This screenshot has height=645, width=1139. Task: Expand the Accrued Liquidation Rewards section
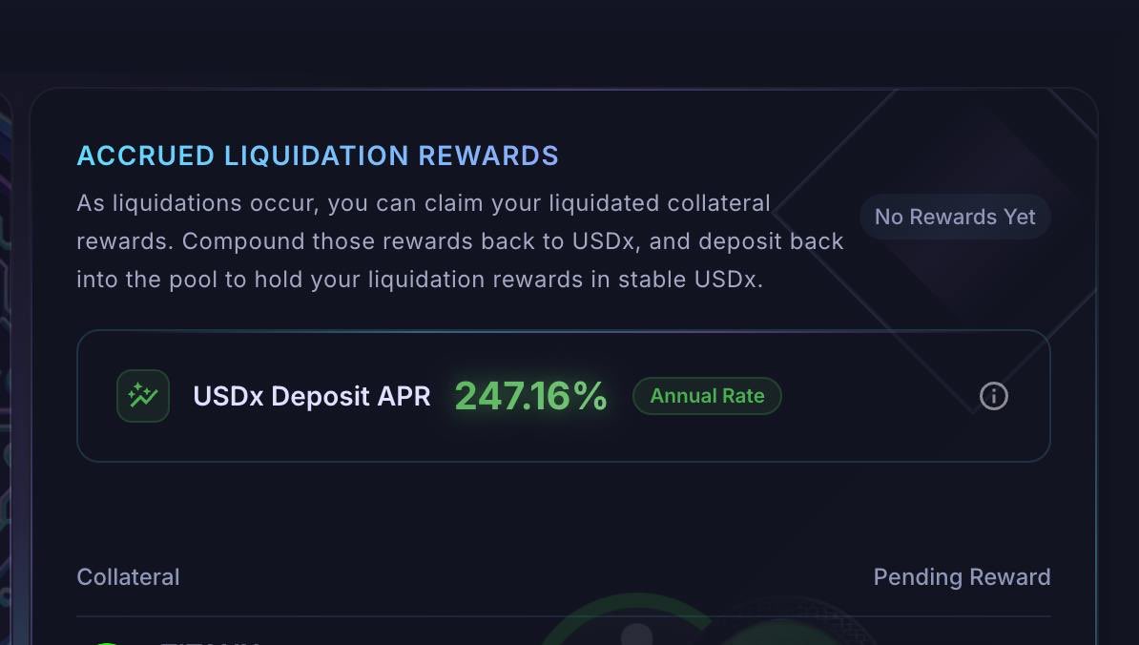coord(318,156)
